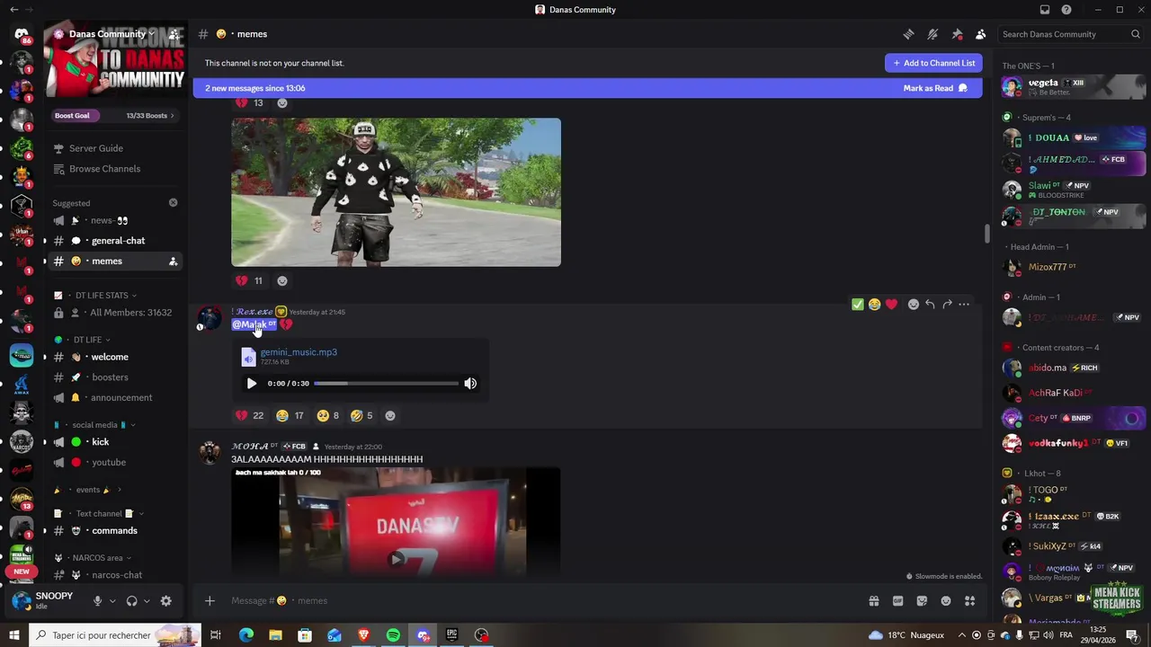Screen dimensions: 1151x647
Task: Click the SNOOPY user avatar
Action: click(22, 600)
